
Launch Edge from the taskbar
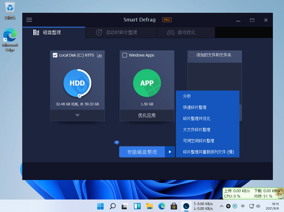coord(161,206)
